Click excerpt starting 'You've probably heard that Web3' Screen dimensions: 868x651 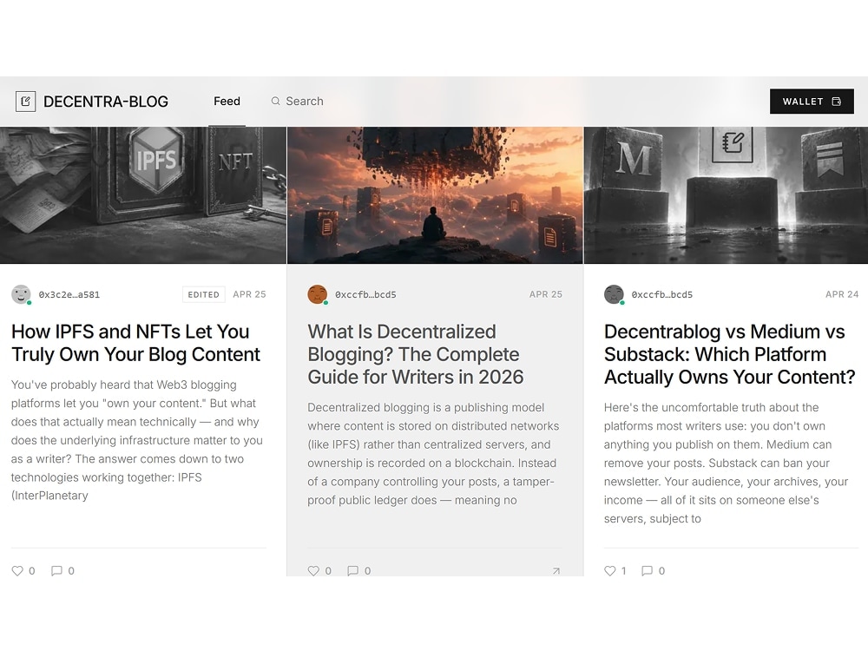click(x=137, y=440)
